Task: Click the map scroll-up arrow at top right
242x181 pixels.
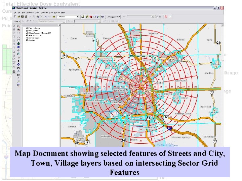Action: (222, 25)
